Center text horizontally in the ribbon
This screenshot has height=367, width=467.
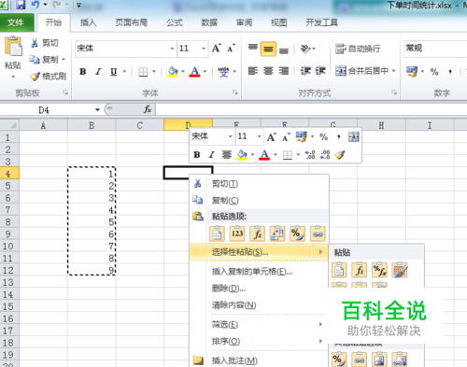(x=268, y=71)
